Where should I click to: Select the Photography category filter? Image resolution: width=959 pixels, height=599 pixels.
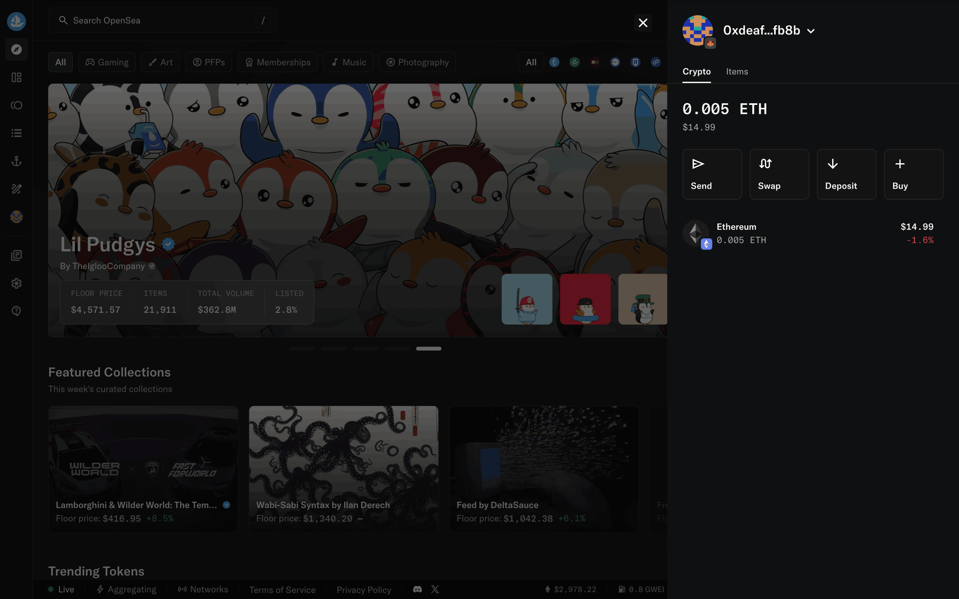[418, 62]
